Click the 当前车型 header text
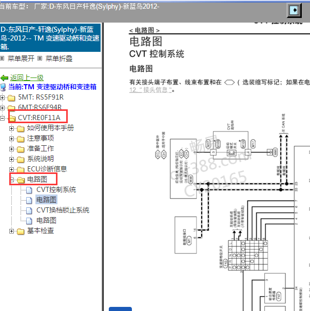Image resolution: width=310 pixels, height=311 pixels. pyautogui.click(x=80, y=6)
